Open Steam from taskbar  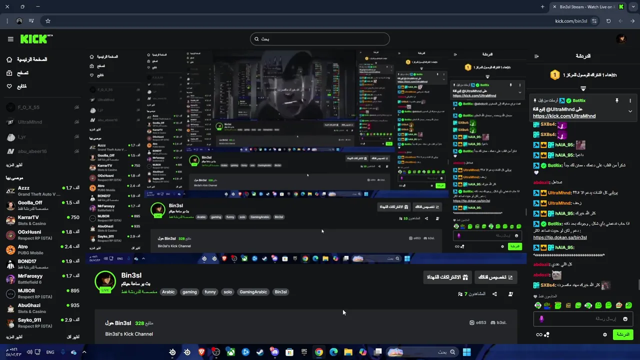tap(260, 352)
